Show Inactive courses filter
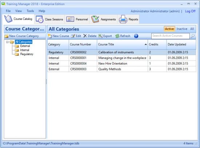 [182, 29]
